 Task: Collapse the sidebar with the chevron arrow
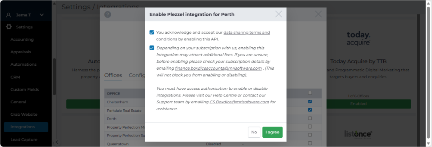coord(56,142)
